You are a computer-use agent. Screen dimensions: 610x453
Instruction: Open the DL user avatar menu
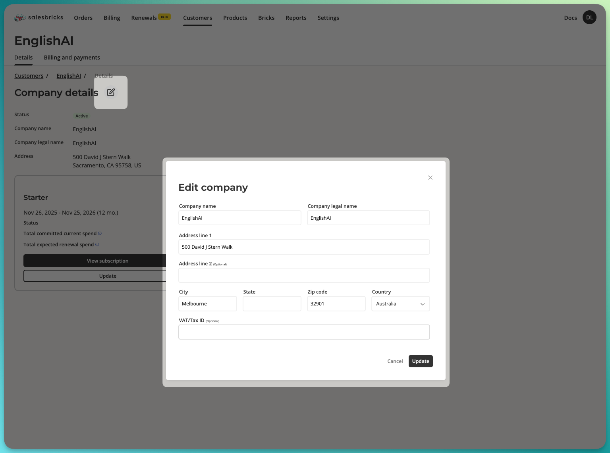point(589,17)
